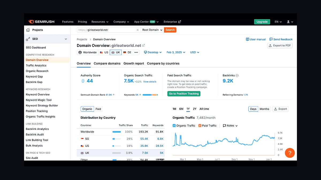This screenshot has height=180, width=321.
Task: Open the Desktop device dropdown
Action: 153,52
